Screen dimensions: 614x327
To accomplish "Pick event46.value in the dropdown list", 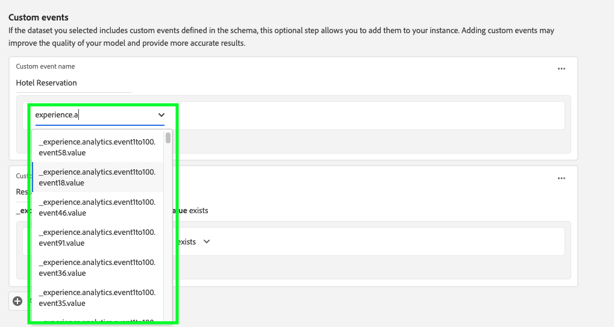I will click(x=97, y=207).
